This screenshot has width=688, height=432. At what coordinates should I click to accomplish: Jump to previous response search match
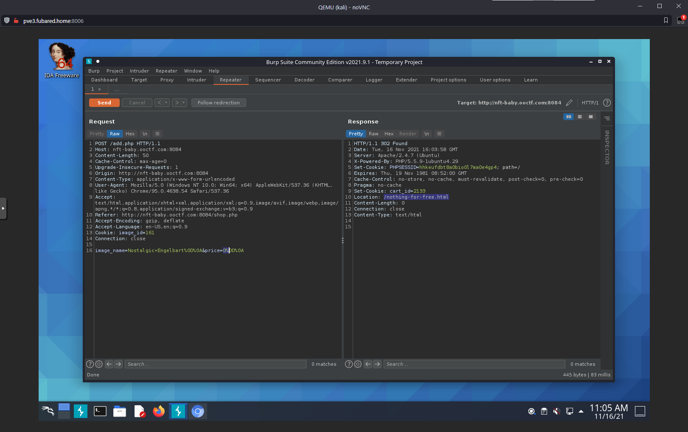[368, 364]
